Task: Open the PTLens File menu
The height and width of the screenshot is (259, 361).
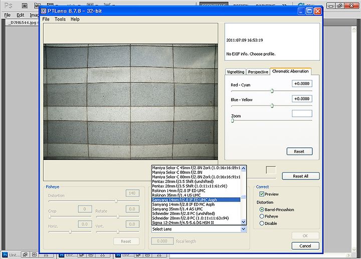Action: coord(46,19)
